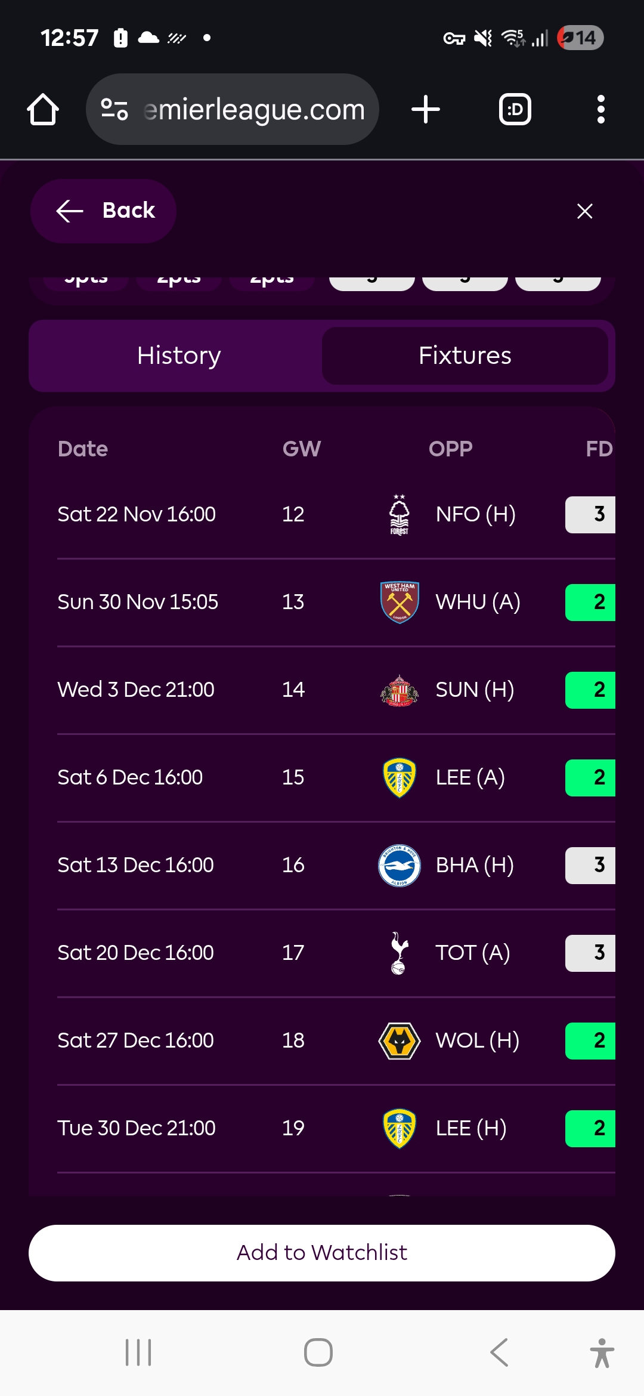The image size is (644, 1396).
Task: Open the browser three-dot menu
Action: point(600,110)
